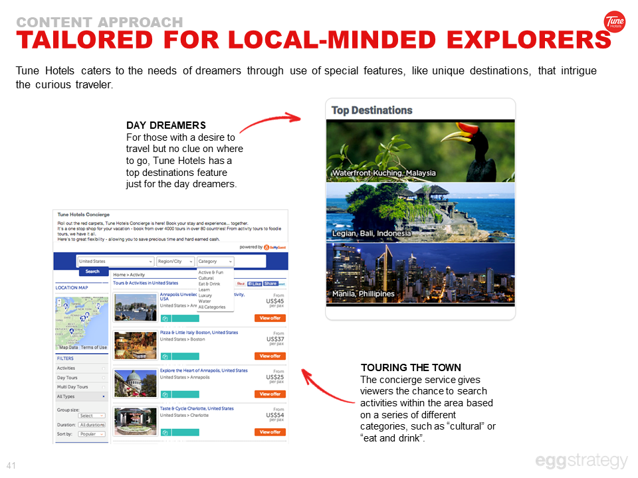Click the Top Destinations heading
The height and width of the screenshot is (478, 638).
372,110
